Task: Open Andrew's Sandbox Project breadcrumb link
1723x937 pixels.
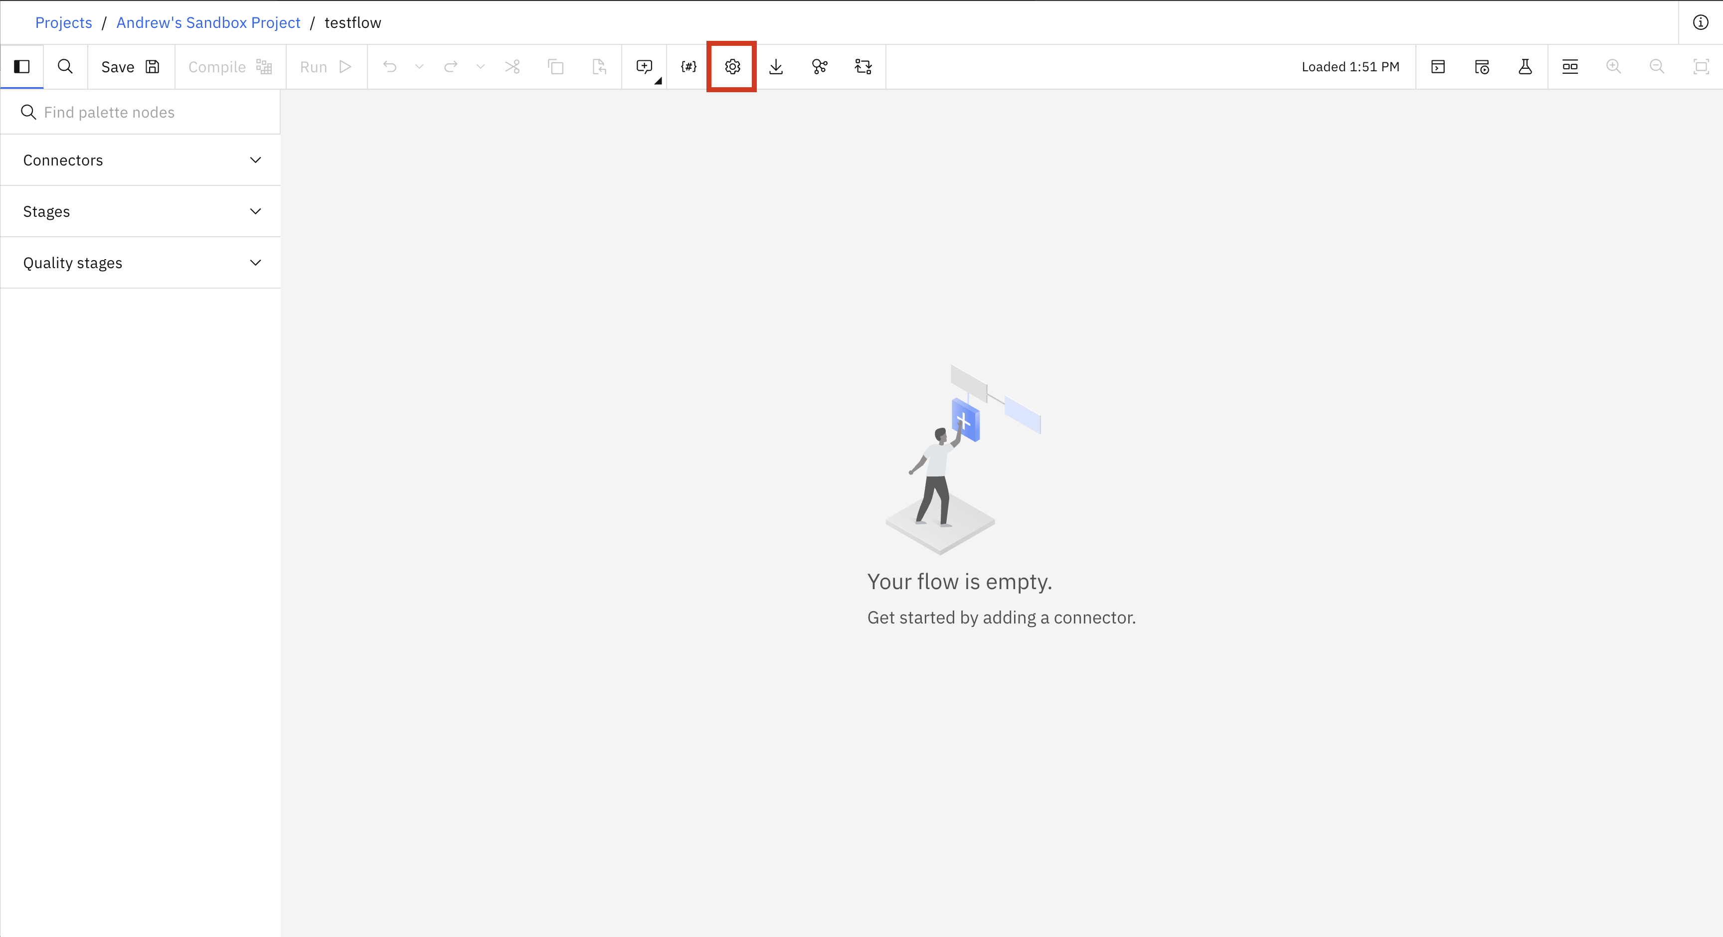Action: [208, 22]
